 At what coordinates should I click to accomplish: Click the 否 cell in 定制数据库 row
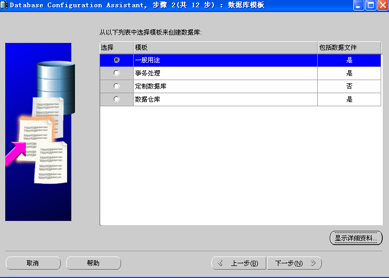(349, 86)
